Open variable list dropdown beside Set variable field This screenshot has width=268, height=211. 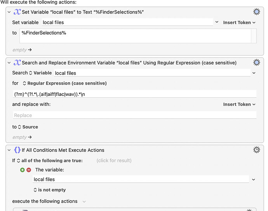pos(217,22)
